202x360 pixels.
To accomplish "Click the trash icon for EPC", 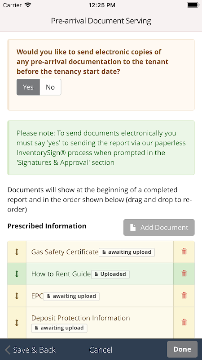I will point(184,295).
